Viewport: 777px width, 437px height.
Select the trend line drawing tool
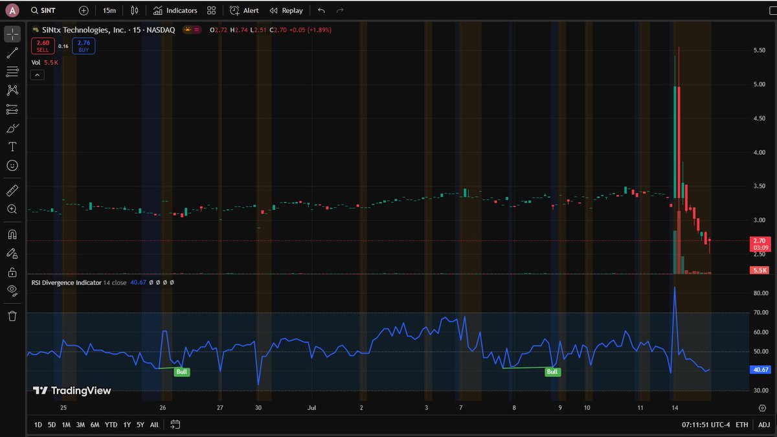(12, 52)
